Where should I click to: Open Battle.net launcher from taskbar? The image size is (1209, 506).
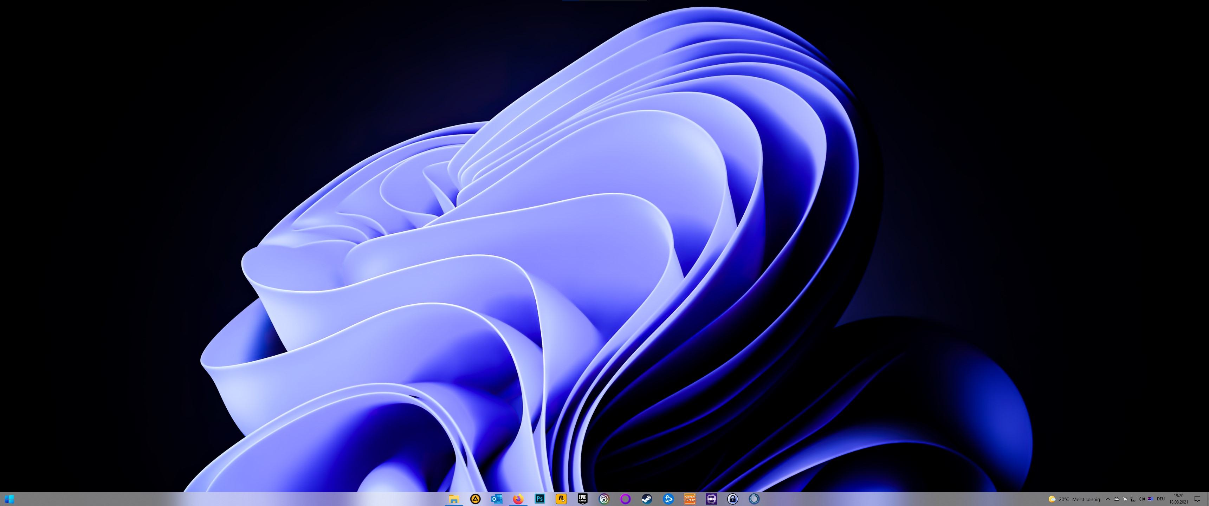pos(668,499)
